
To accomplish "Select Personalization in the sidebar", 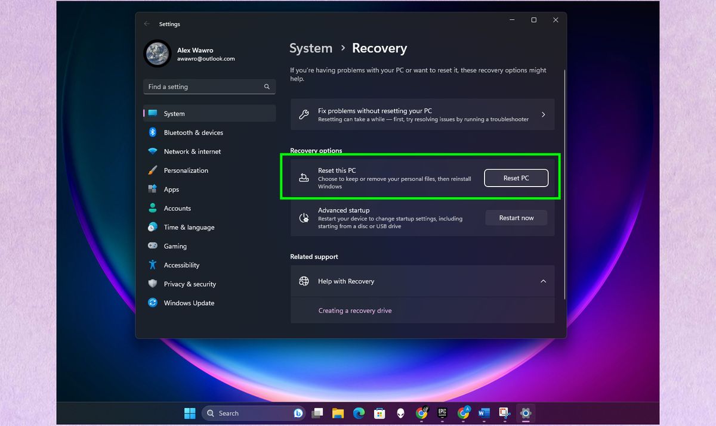I will [186, 170].
